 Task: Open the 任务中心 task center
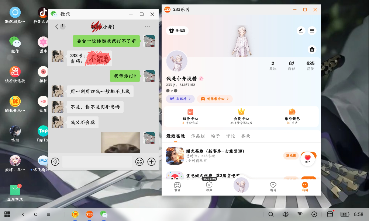coord(190,116)
